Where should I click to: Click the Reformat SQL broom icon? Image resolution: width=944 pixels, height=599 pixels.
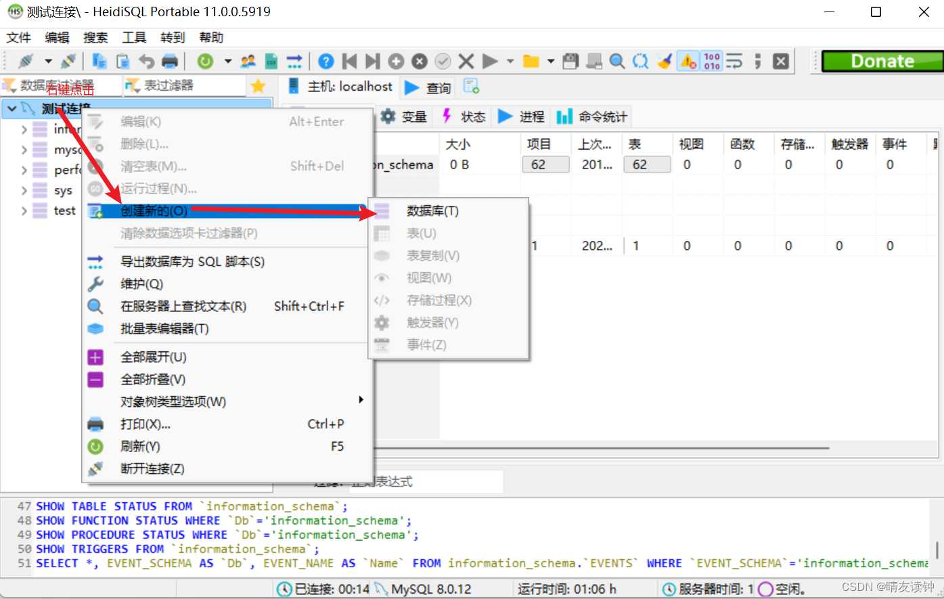click(664, 61)
